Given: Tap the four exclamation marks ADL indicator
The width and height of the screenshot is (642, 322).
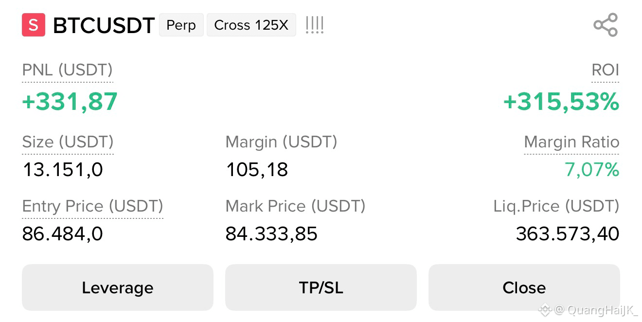Looking at the screenshot, I should 315,25.
